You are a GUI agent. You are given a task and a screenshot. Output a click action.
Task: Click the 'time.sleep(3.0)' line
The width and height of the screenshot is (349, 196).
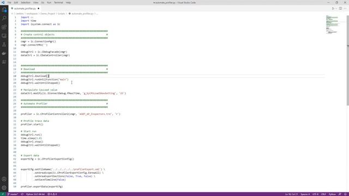coord(32,138)
